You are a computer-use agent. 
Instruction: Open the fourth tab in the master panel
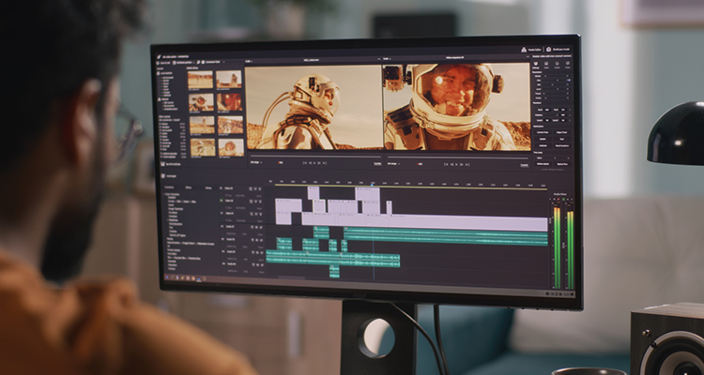tap(568, 65)
